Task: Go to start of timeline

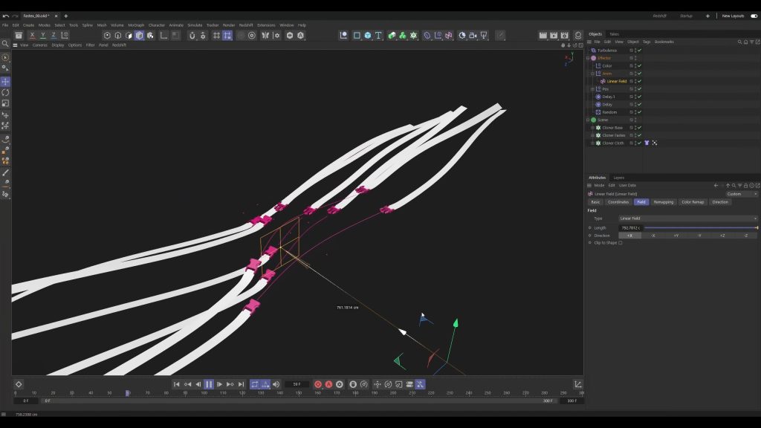Action: click(x=177, y=384)
